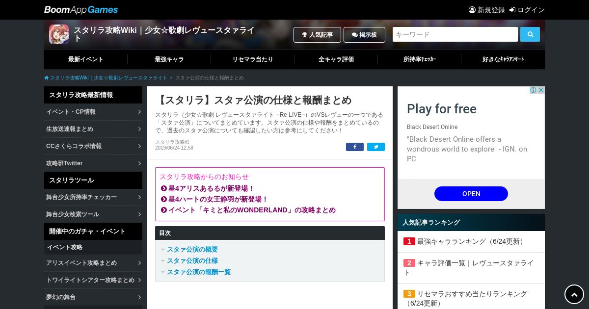This screenshot has height=309, width=589.
Task: Click the ad info icon
Action: pos(533,90)
